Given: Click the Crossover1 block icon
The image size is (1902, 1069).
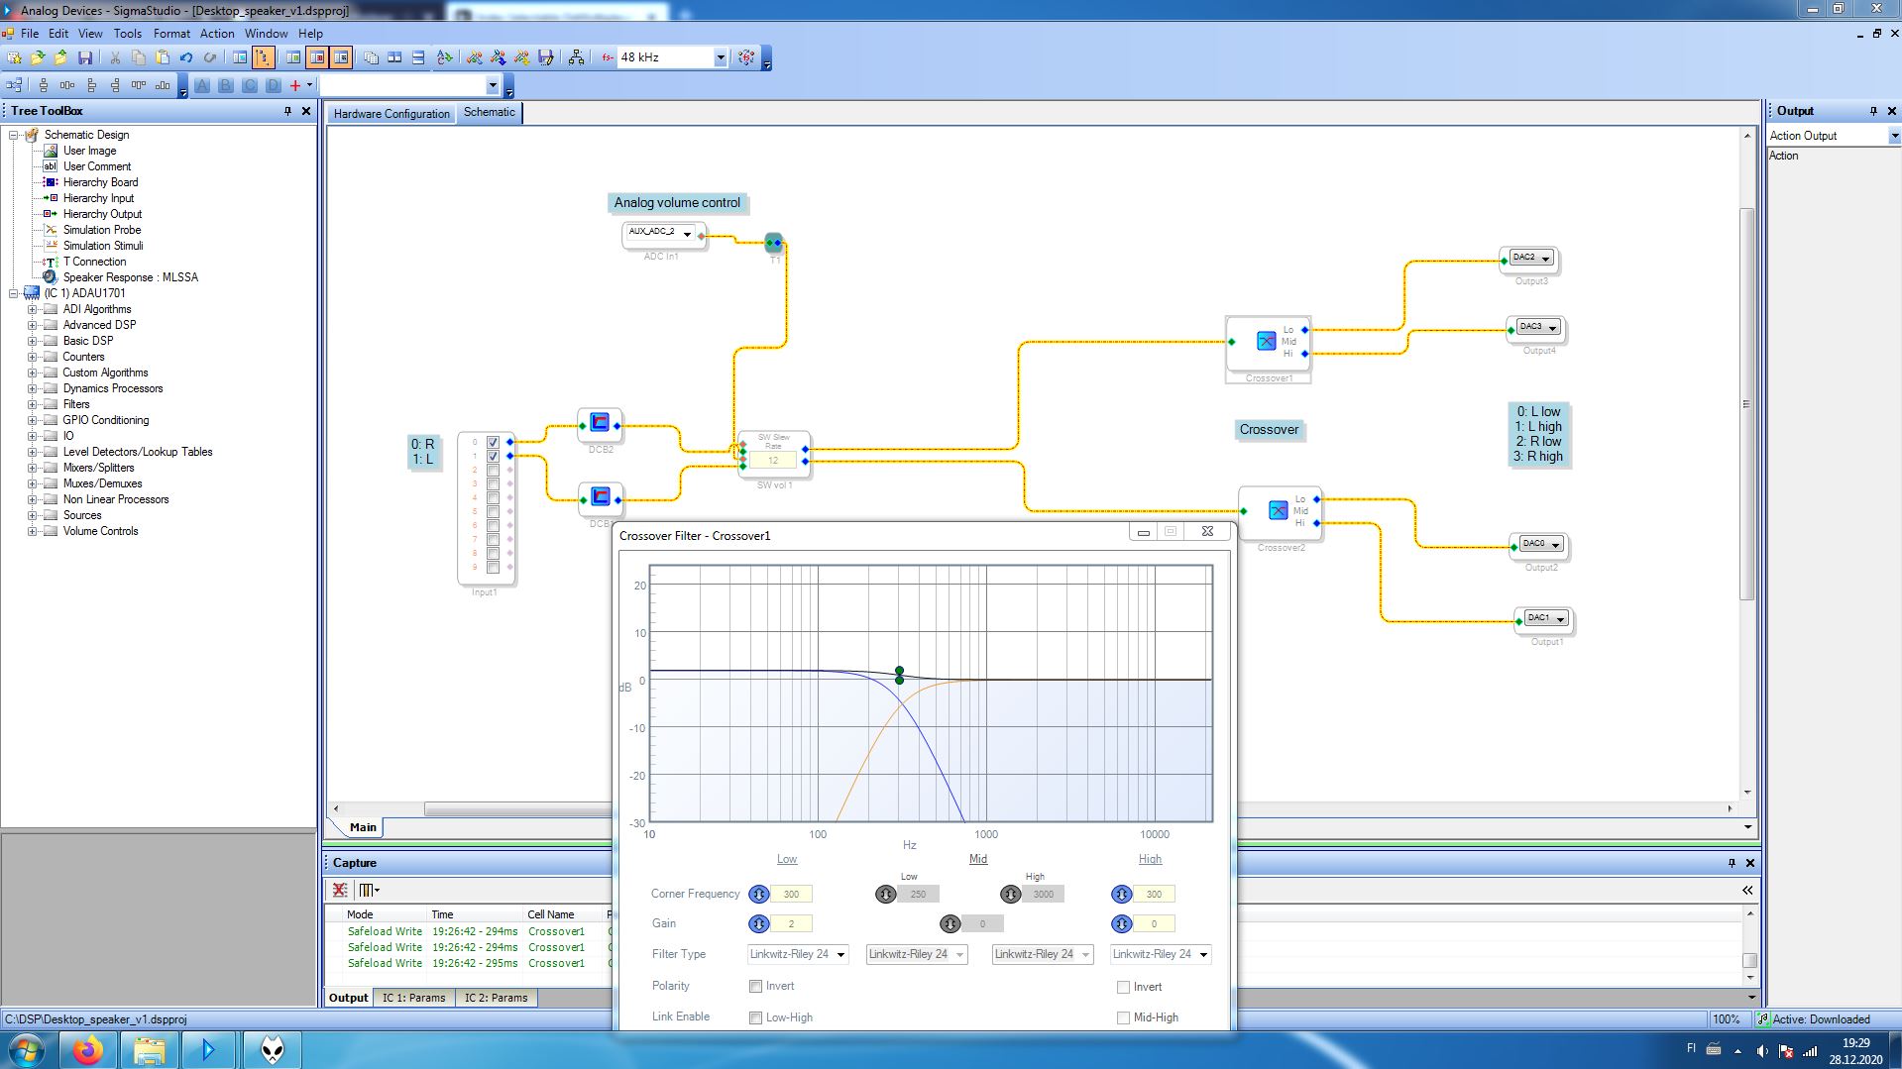Looking at the screenshot, I should (x=1266, y=341).
